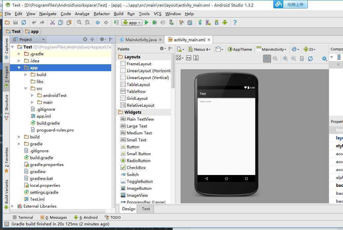Select the Design tab
The width and height of the screenshot is (343, 230).
[129, 209]
